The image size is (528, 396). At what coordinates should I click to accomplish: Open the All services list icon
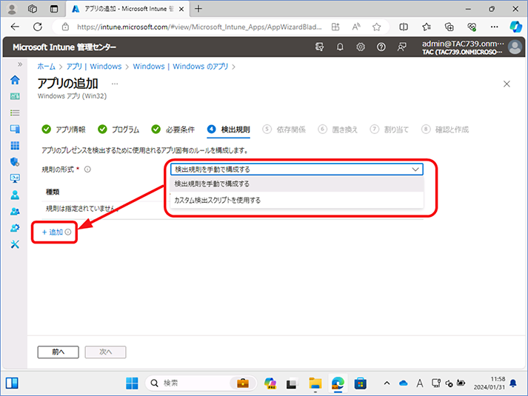15,113
